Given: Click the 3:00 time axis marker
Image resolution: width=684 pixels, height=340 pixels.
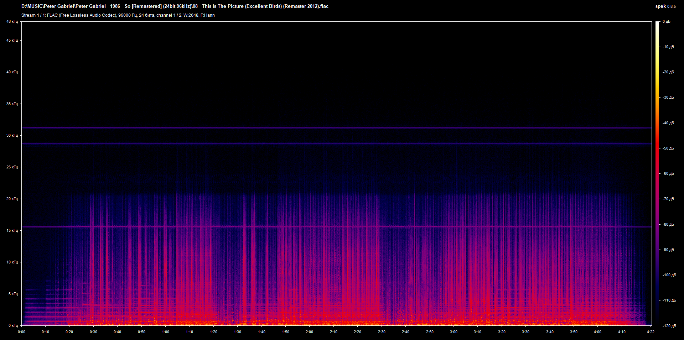Looking at the screenshot, I should coord(454,332).
